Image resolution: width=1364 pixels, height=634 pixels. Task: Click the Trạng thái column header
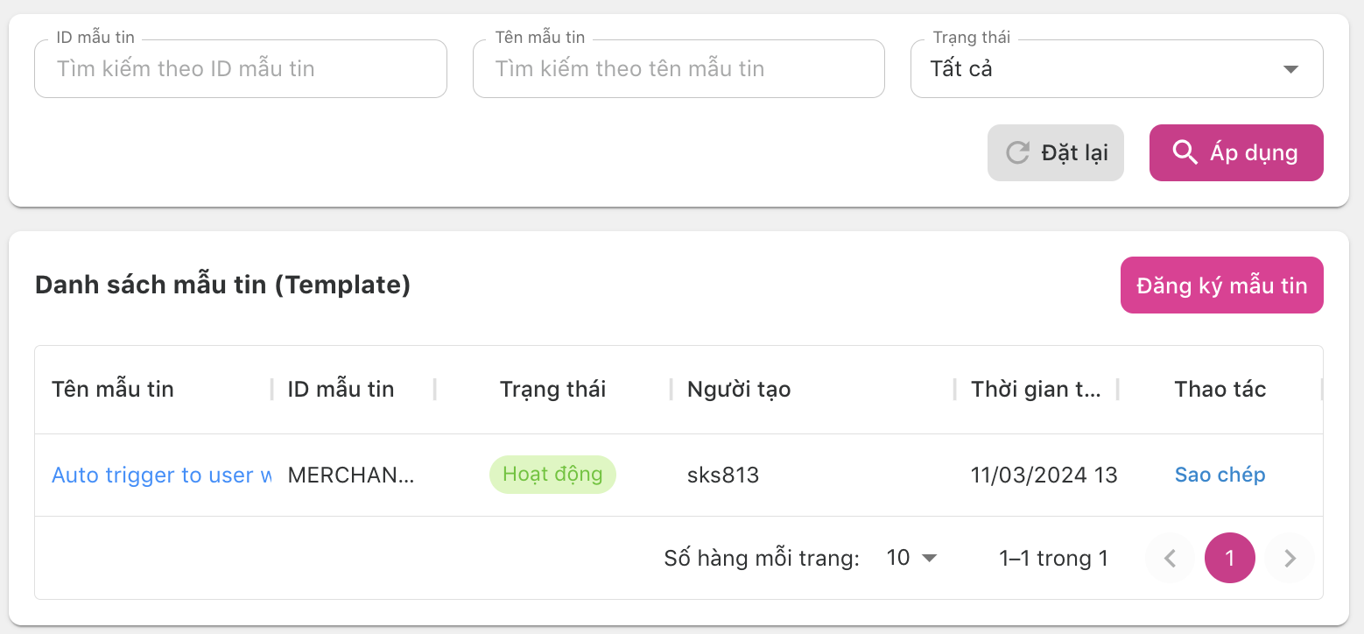552,390
